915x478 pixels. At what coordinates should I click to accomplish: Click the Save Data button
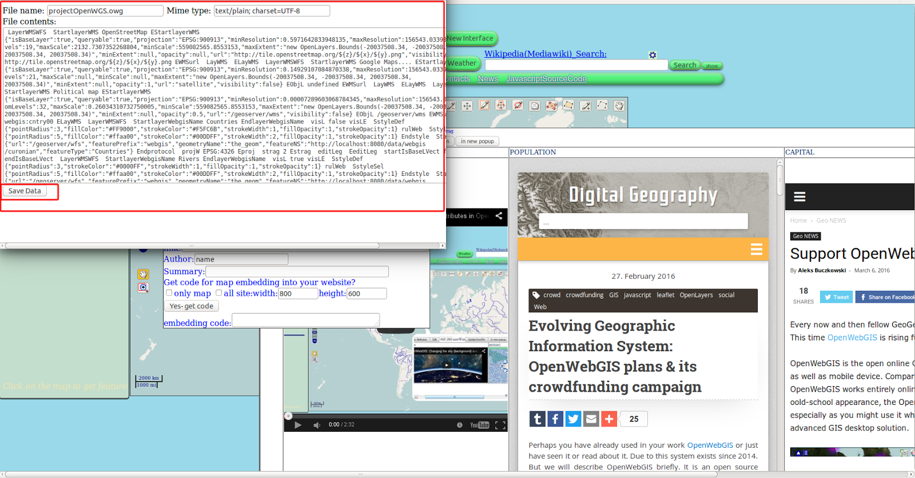pos(25,191)
